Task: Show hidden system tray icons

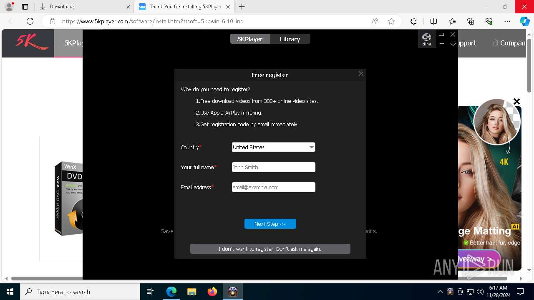Action: [x=440, y=292]
